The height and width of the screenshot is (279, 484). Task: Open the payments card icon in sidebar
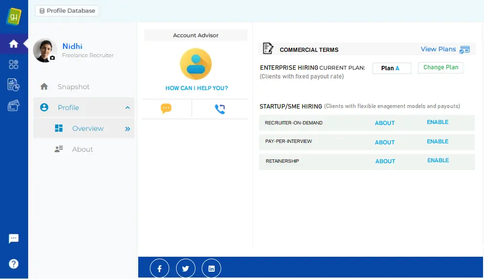(14, 106)
